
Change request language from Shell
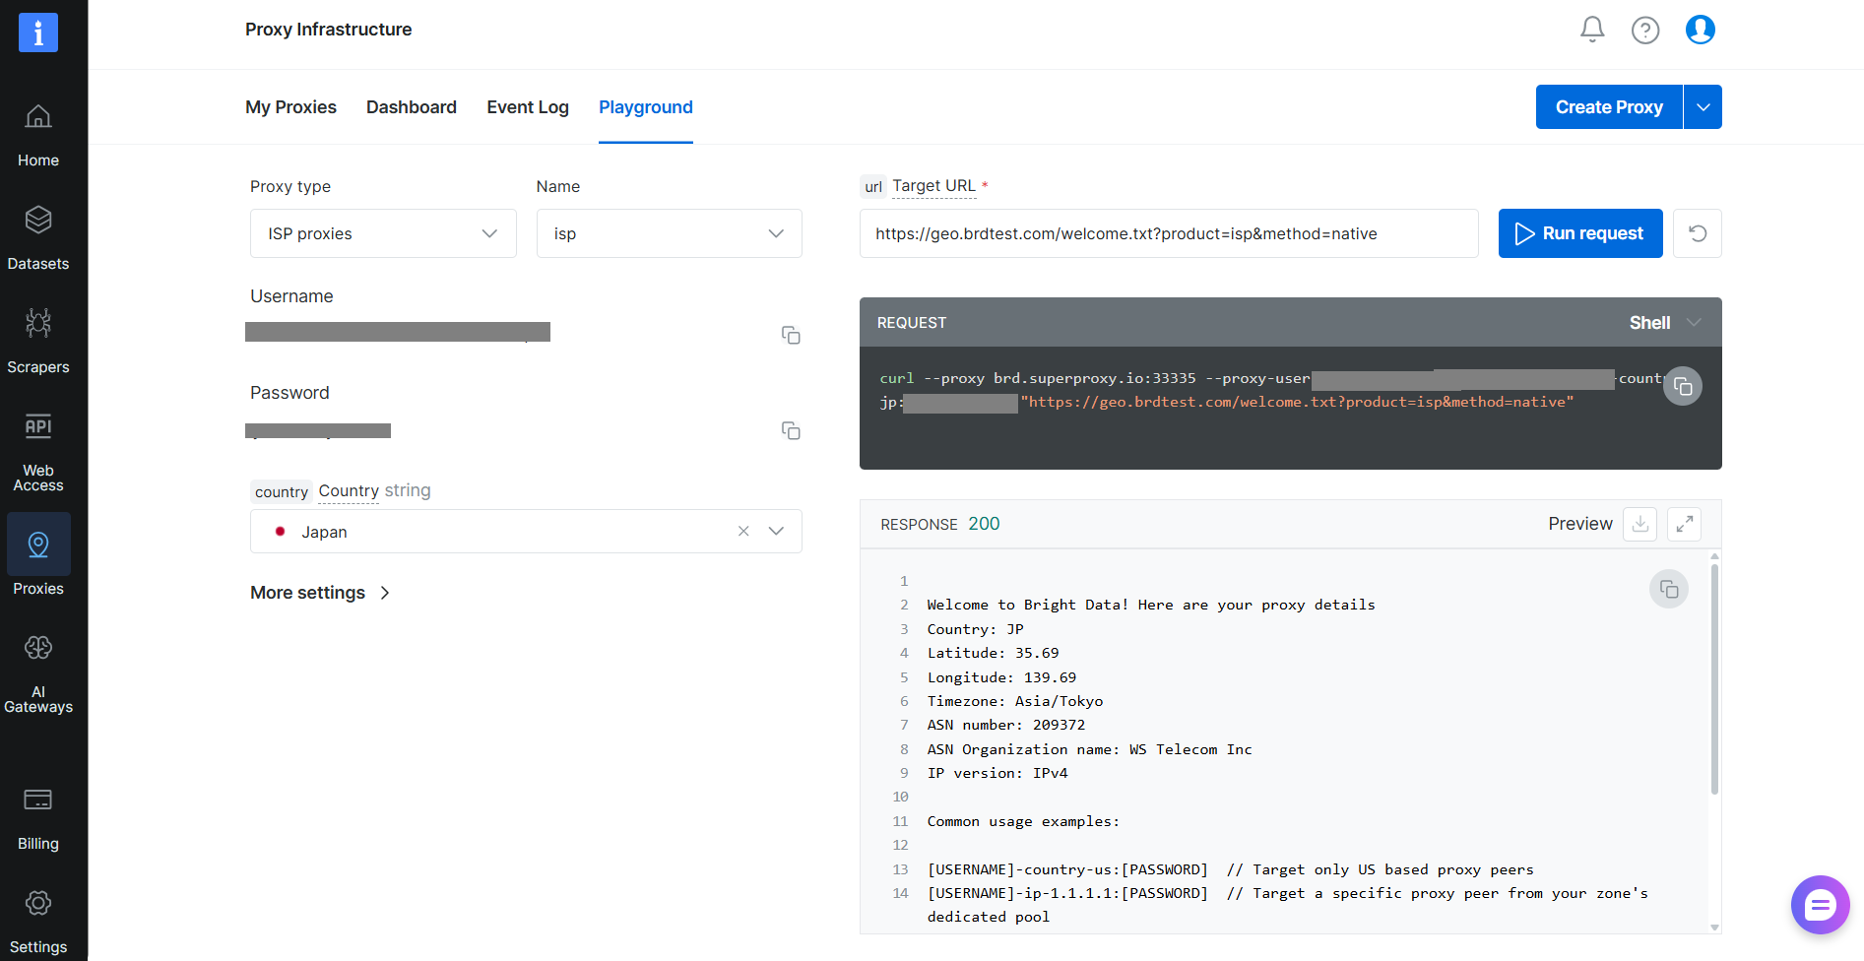(1665, 323)
